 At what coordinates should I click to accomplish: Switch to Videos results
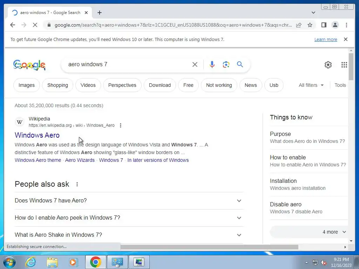click(x=88, y=85)
